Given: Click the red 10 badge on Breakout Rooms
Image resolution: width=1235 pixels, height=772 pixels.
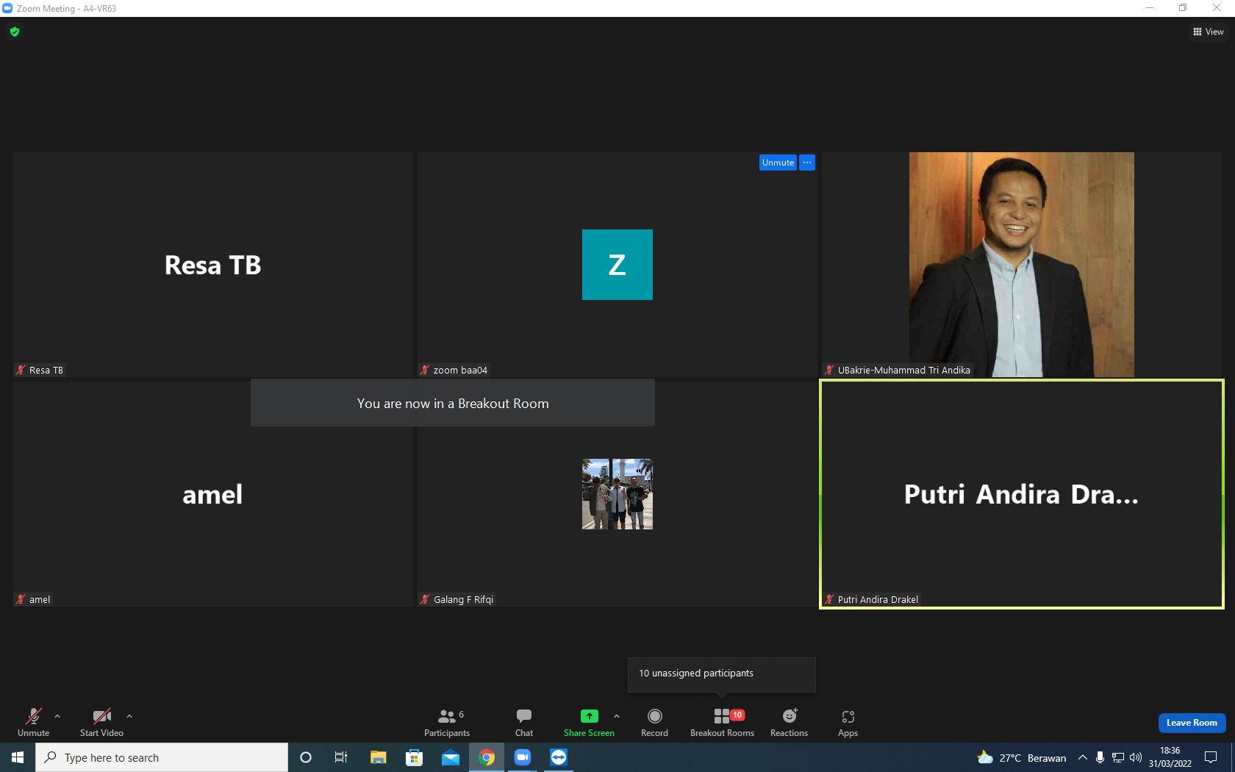Looking at the screenshot, I should [737, 715].
